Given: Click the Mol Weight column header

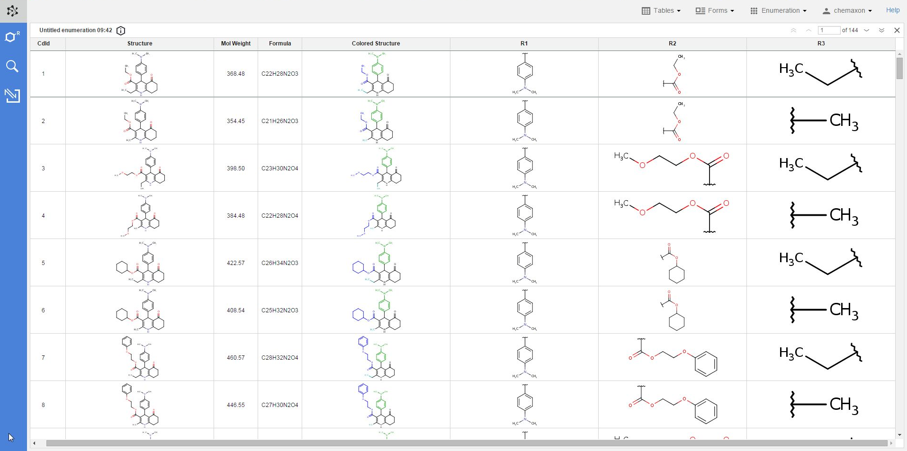Looking at the screenshot, I should 235,44.
